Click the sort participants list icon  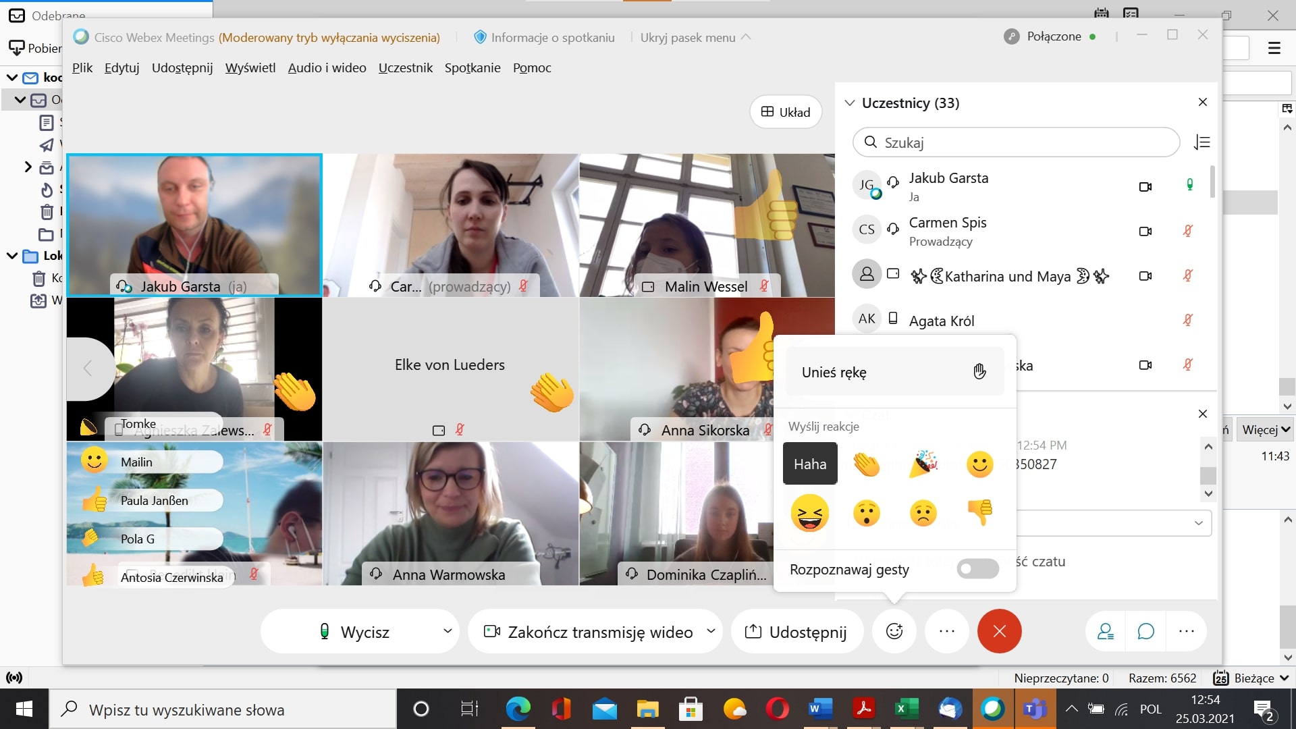tap(1202, 142)
